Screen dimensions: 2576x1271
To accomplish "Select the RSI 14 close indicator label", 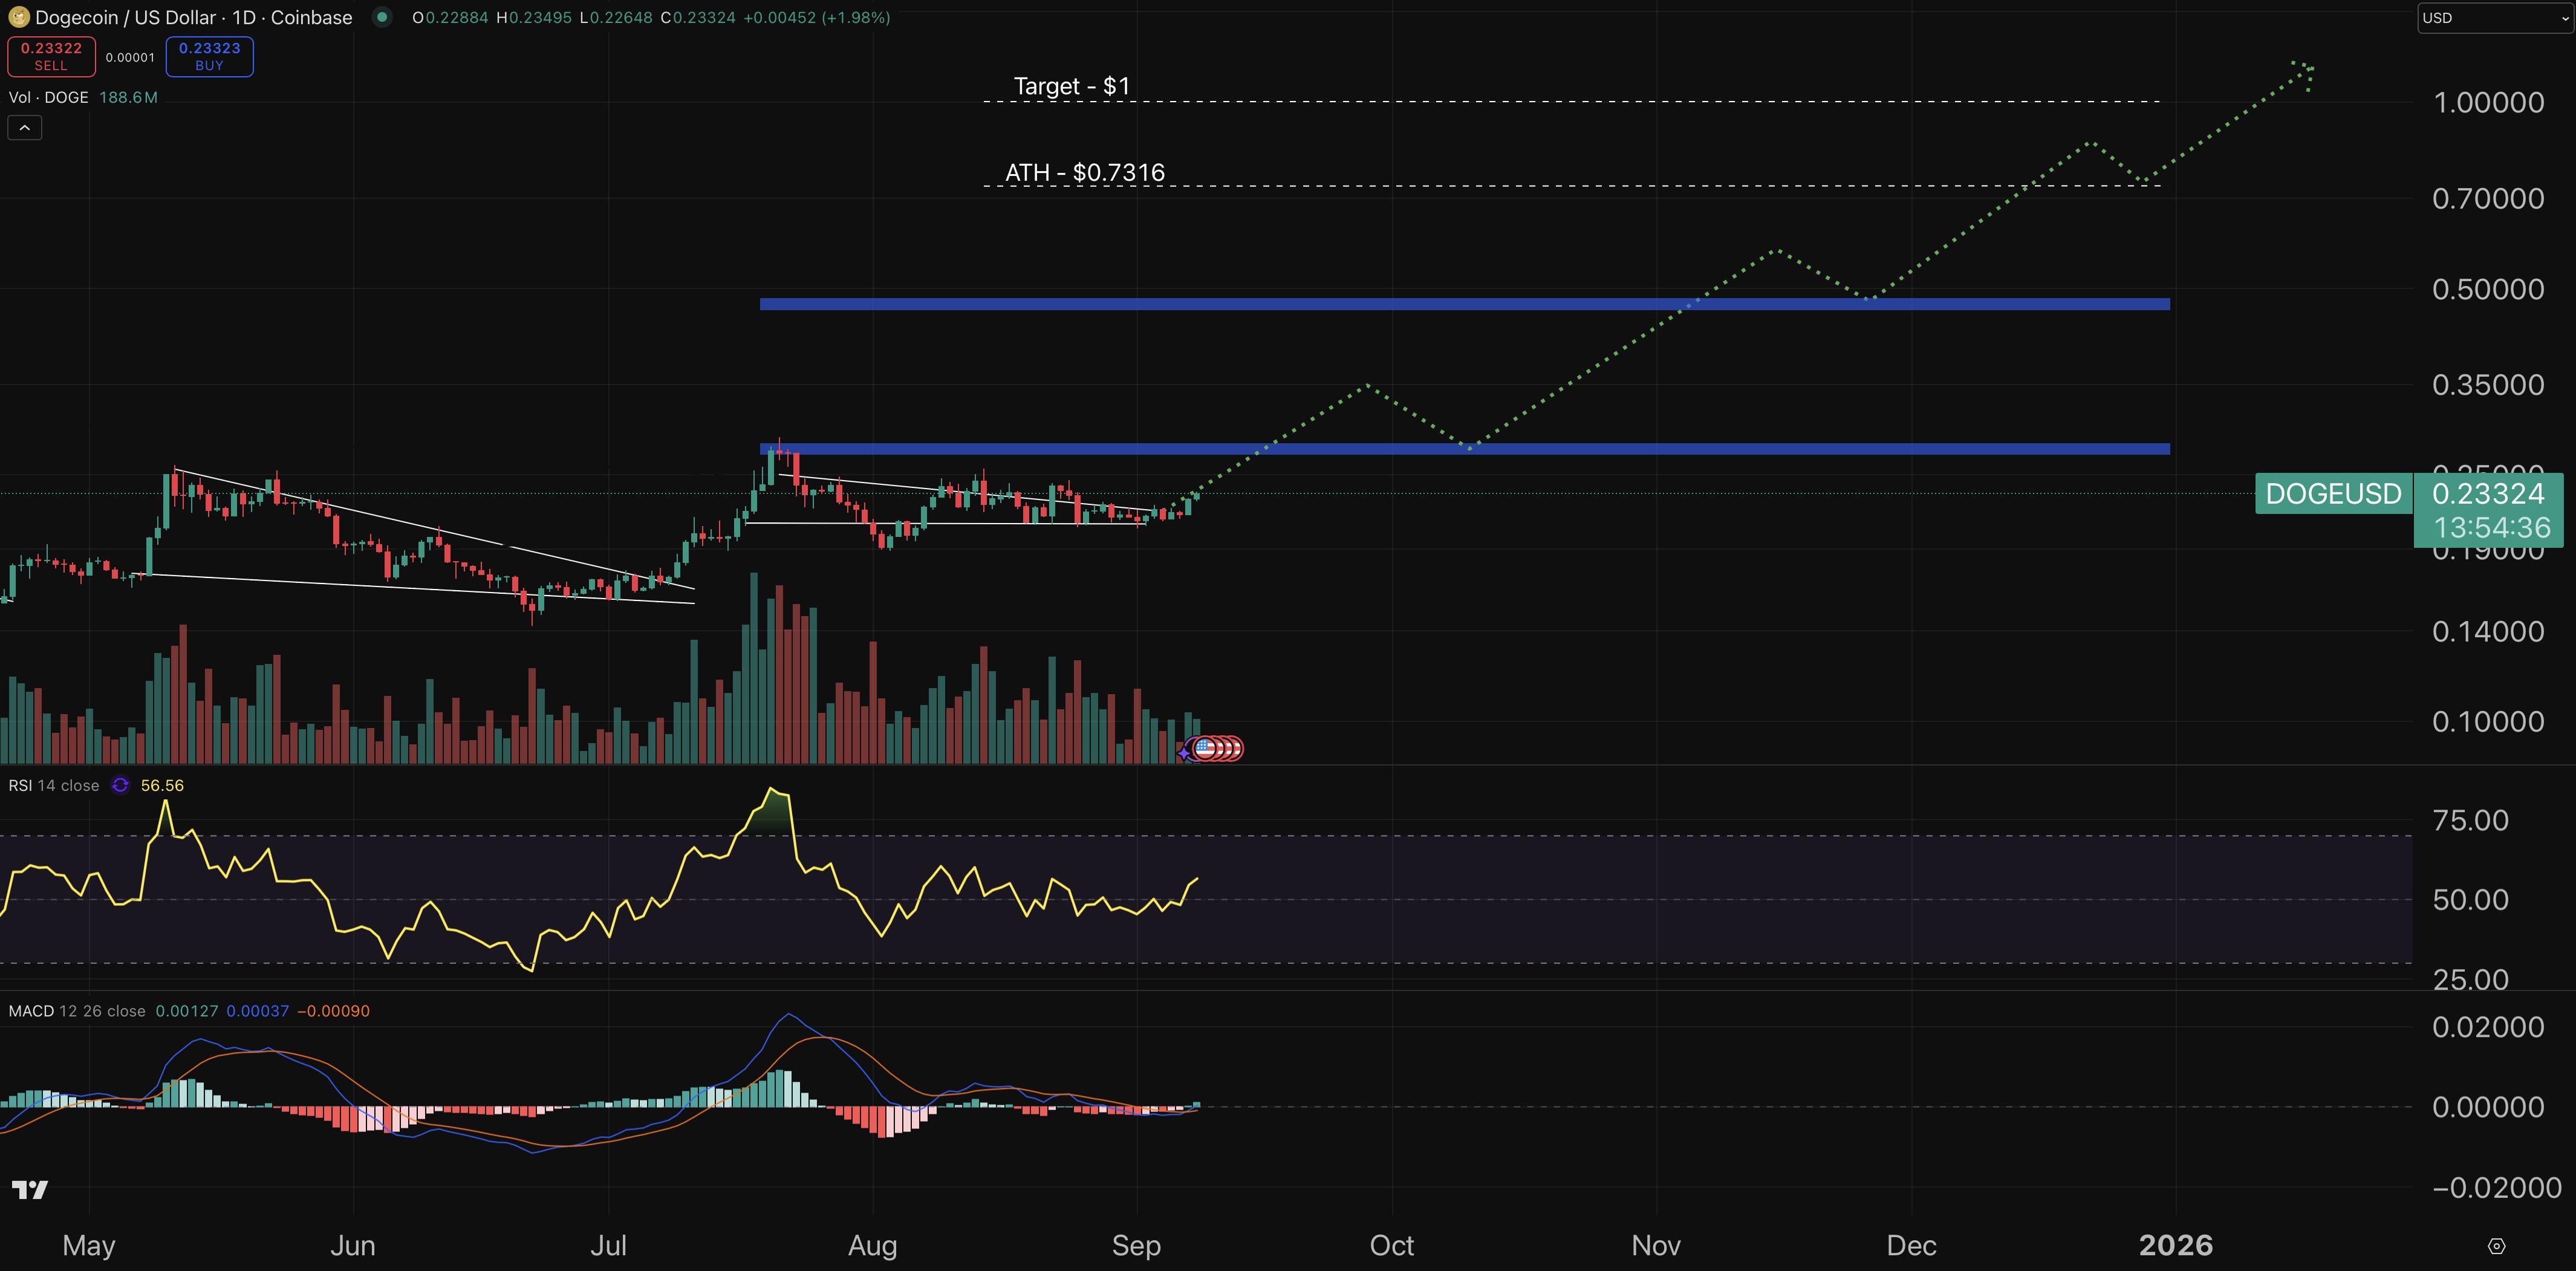I will (53, 786).
